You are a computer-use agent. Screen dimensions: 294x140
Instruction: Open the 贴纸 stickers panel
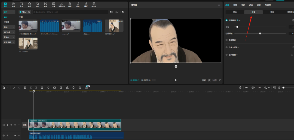[29, 4]
